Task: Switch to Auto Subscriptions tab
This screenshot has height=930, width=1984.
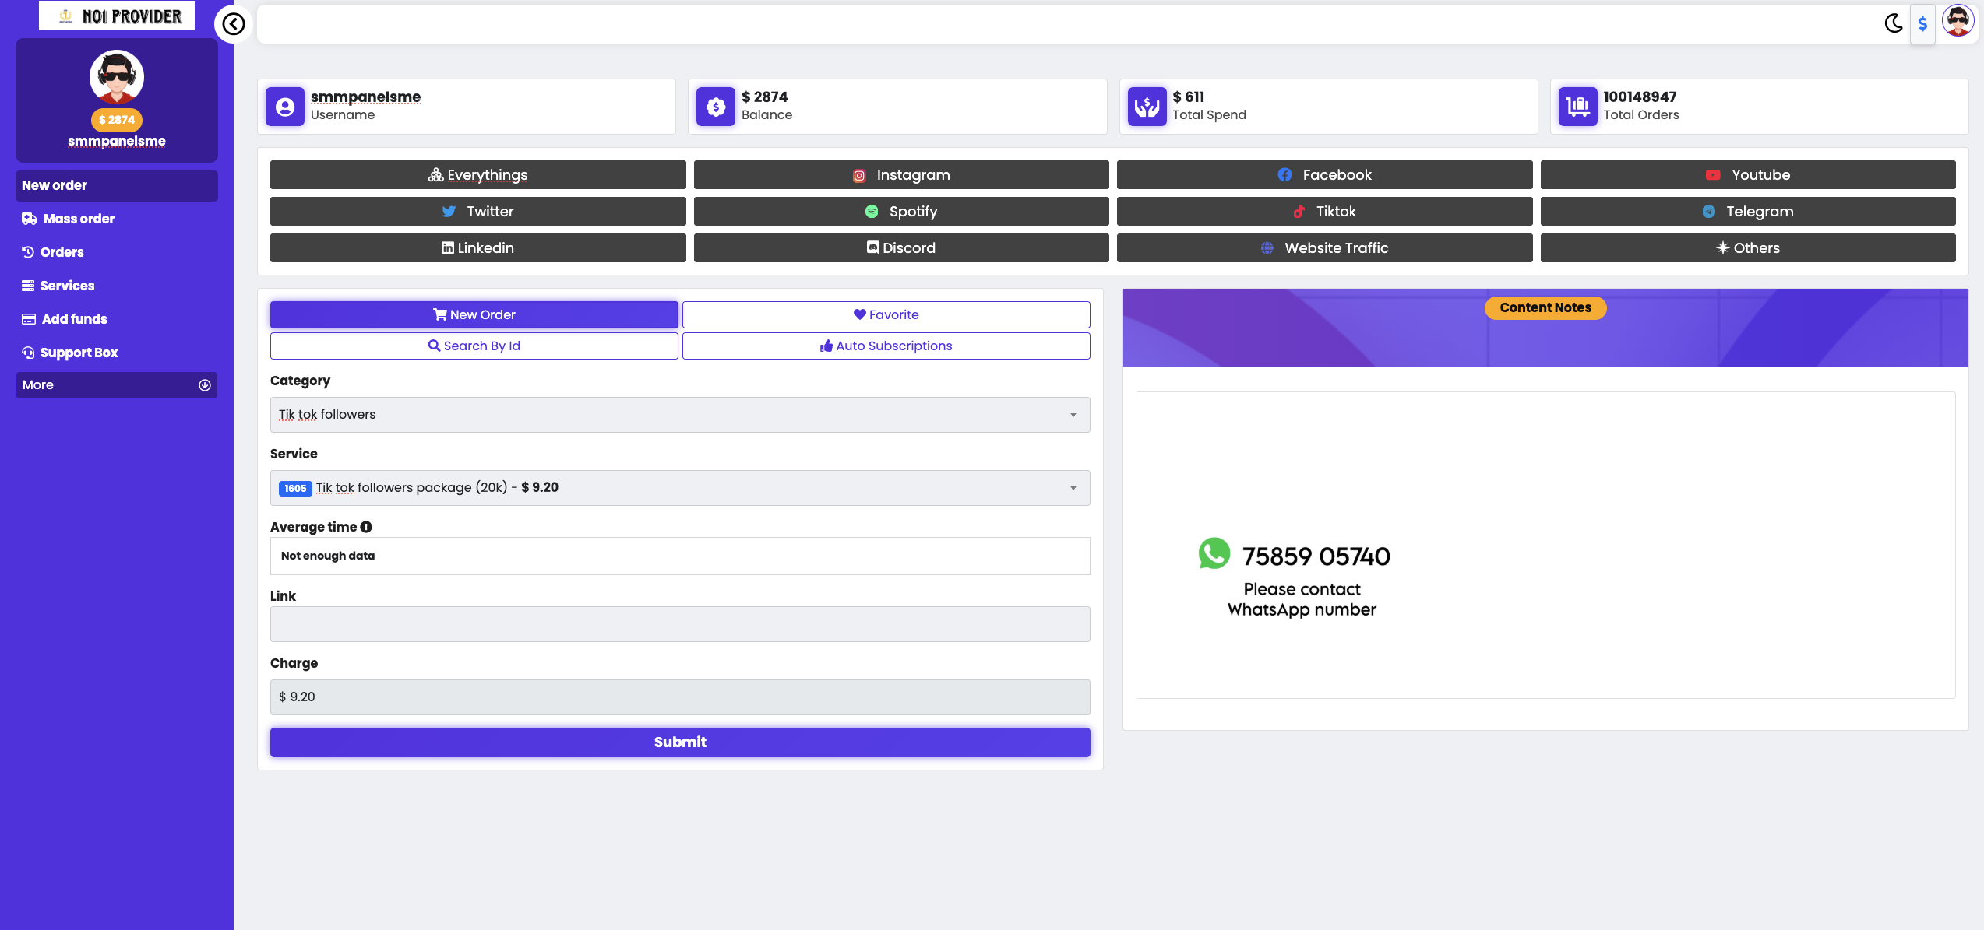Action: coord(886,346)
